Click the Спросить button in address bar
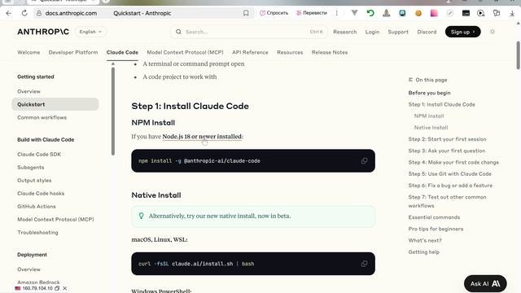 pyautogui.click(x=274, y=13)
